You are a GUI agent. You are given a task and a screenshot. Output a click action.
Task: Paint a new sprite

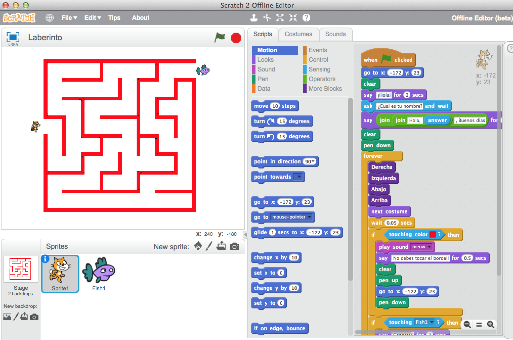pos(209,246)
